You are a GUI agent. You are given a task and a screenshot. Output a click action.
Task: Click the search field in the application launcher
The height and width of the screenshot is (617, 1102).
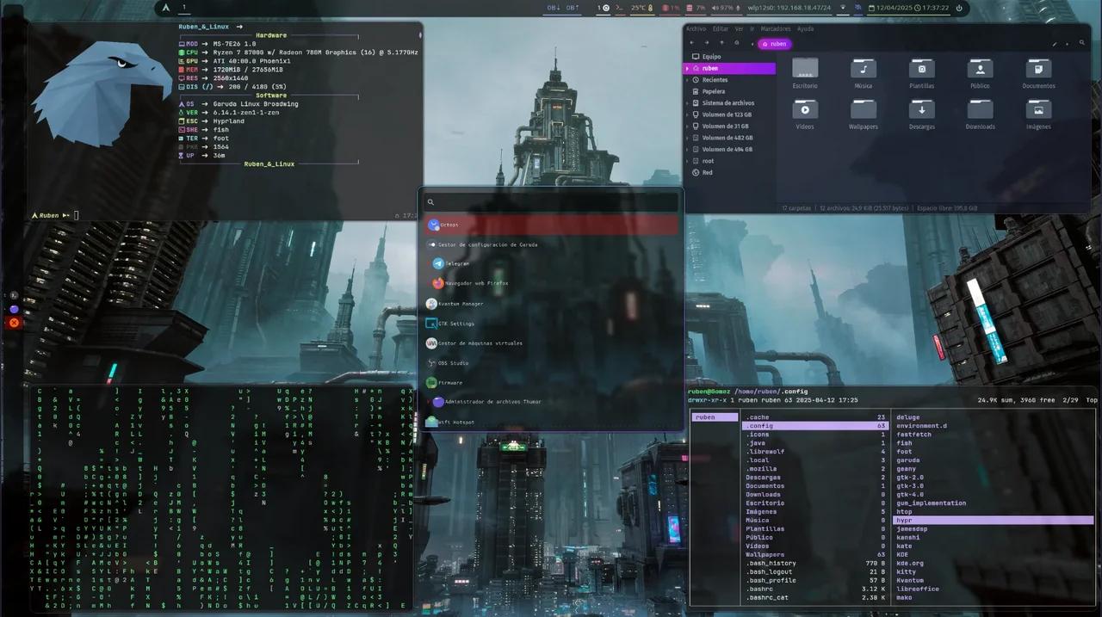click(x=551, y=201)
